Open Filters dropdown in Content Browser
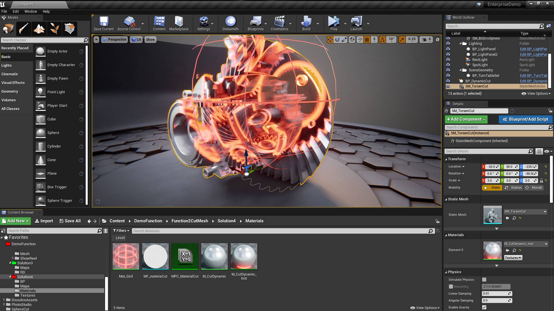Image resolution: width=554 pixels, height=311 pixels. pos(121,231)
